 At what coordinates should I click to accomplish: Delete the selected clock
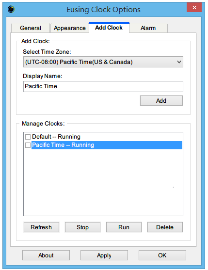(165, 227)
